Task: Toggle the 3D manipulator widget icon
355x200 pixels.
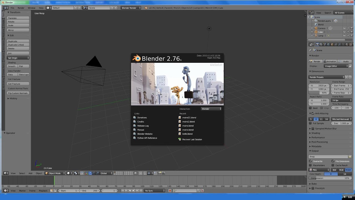Action: pos(86,173)
